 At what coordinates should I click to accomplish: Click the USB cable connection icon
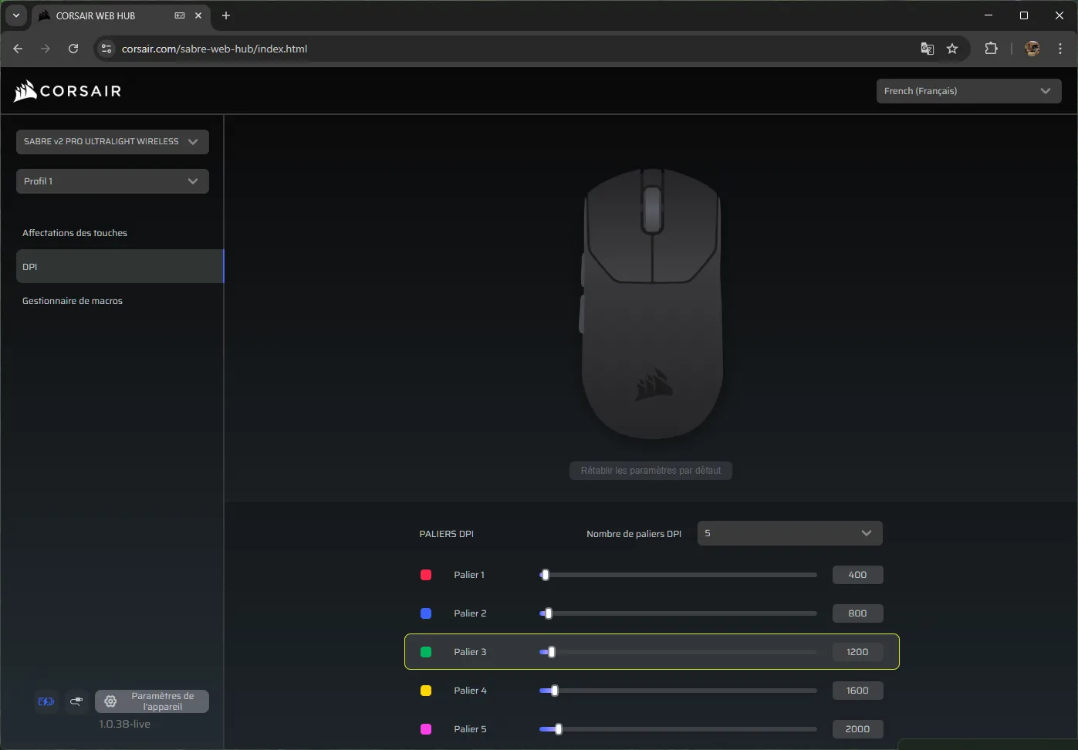tap(76, 701)
